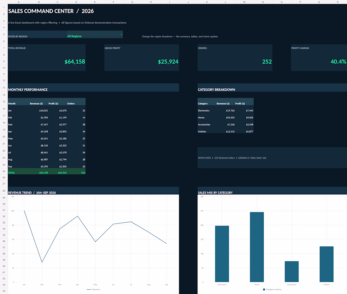Click the Gross Profit card value $25,924
The height and width of the screenshot is (294, 347).
(168, 62)
